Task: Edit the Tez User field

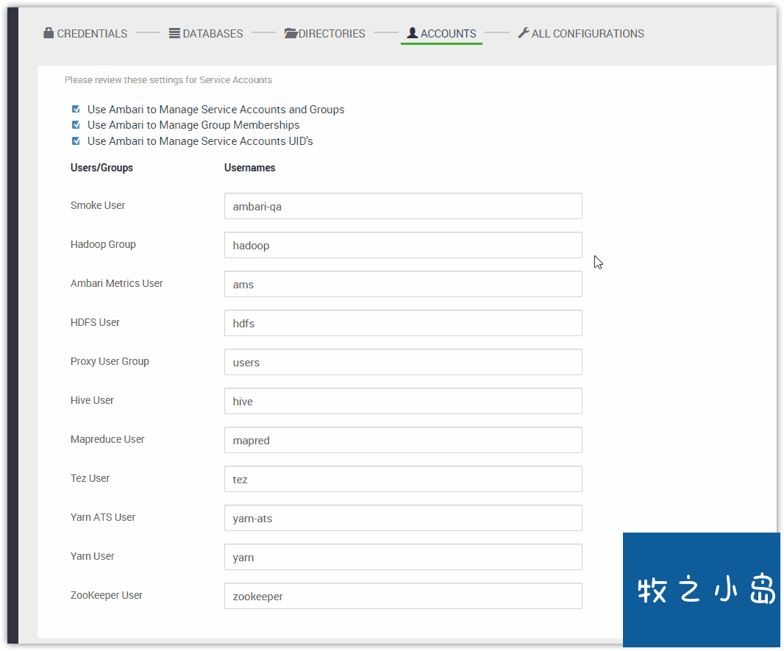Action: coord(403,479)
